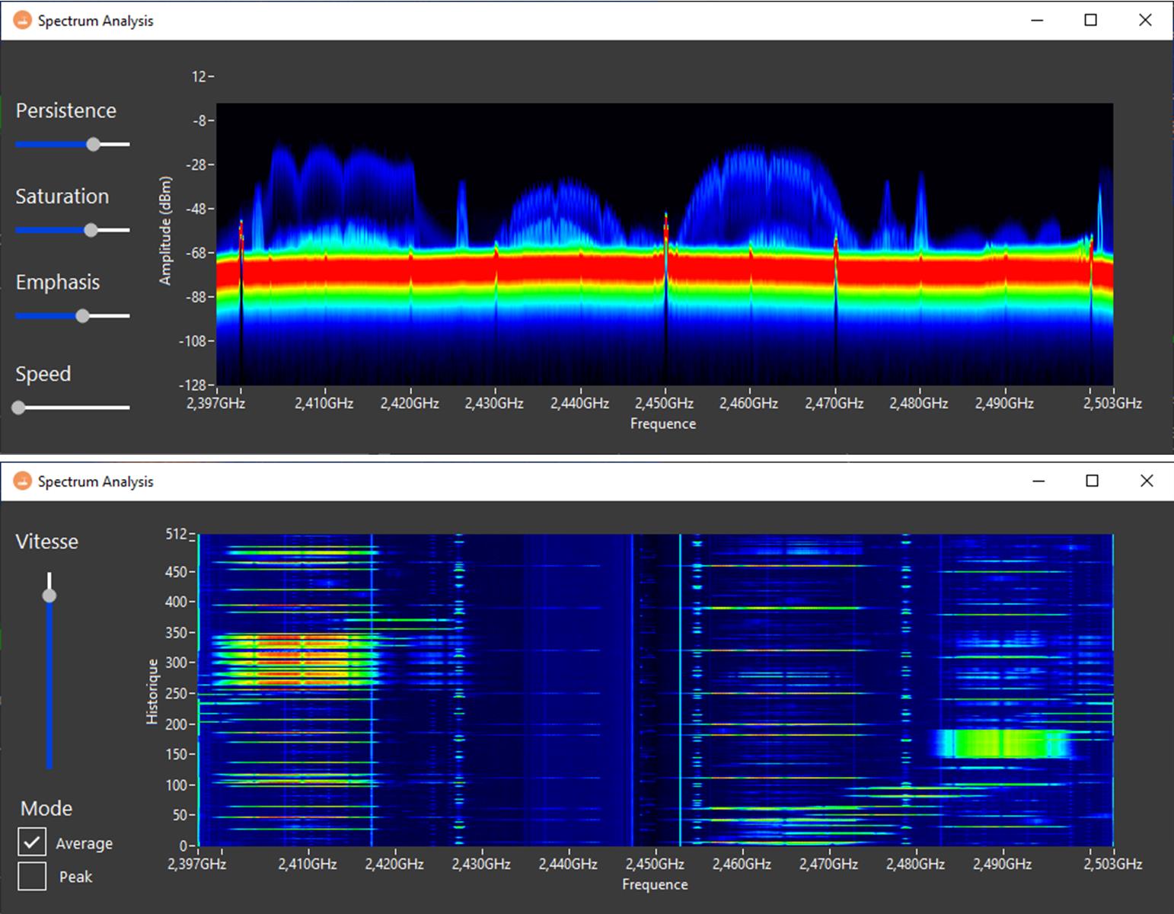
Task: Minimize the upper Spectrum Analysis window
Action: coord(1037,21)
